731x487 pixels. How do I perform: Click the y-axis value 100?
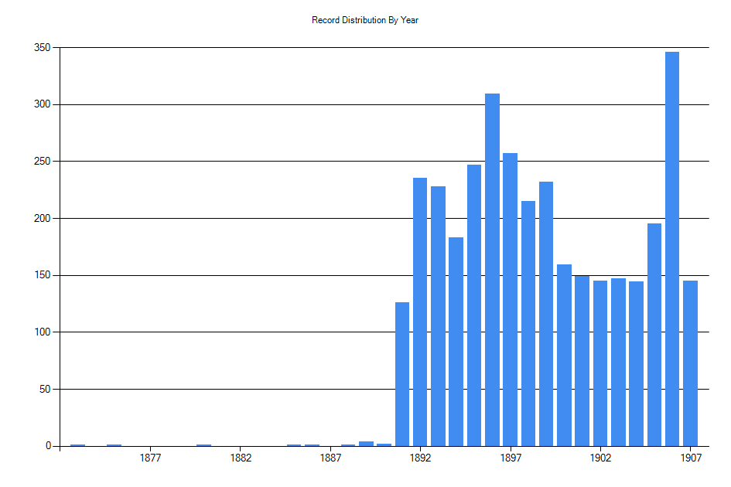coord(42,332)
